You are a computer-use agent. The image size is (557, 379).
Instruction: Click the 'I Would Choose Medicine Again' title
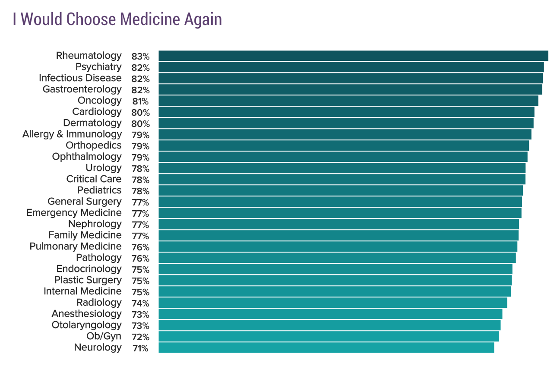click(117, 19)
